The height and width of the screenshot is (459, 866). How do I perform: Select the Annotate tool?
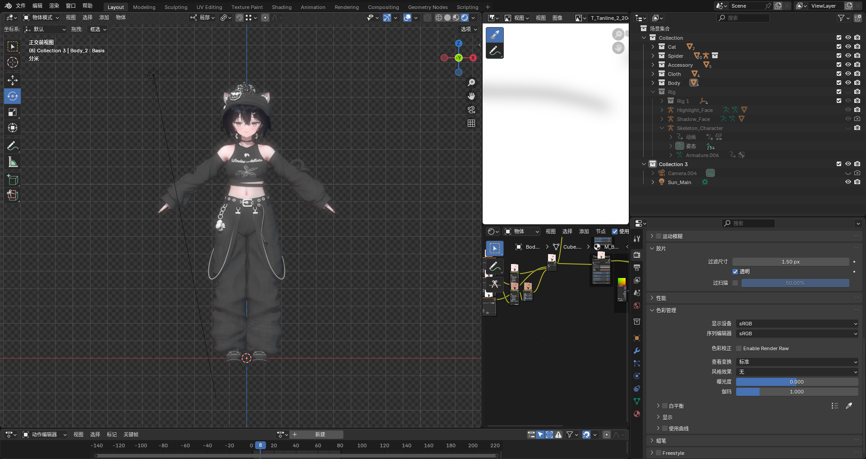[x=12, y=145]
